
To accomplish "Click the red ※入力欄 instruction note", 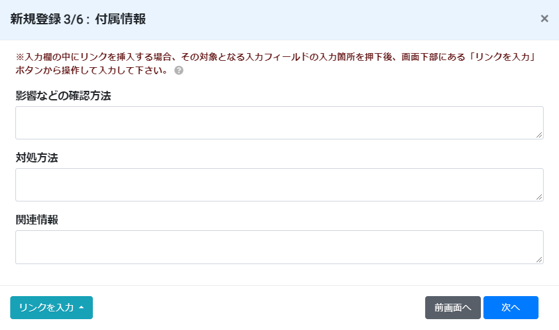I will click(276, 63).
